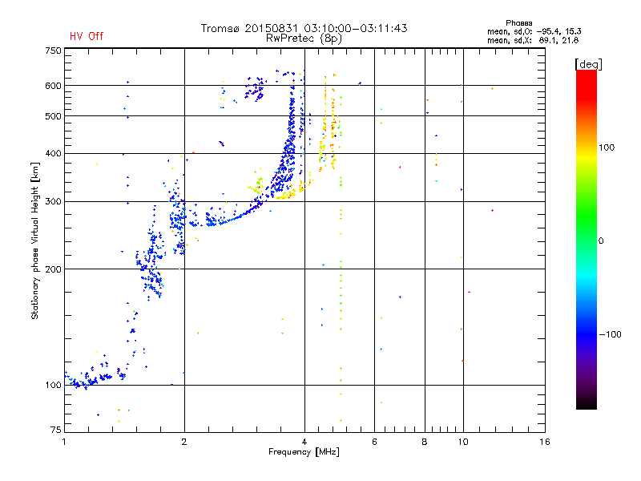
Task: Click the 'mean, sd,X: 89.1, 21.8' line
Action: (x=533, y=41)
